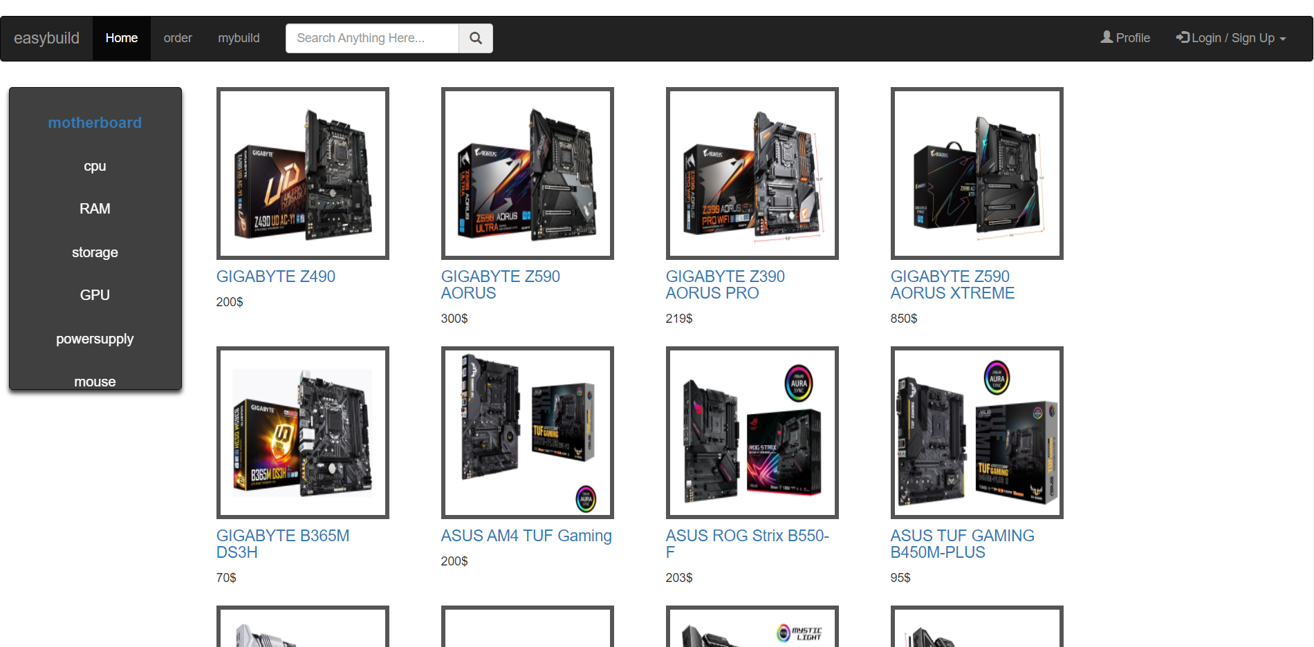Select cpu category in sidebar

(95, 166)
